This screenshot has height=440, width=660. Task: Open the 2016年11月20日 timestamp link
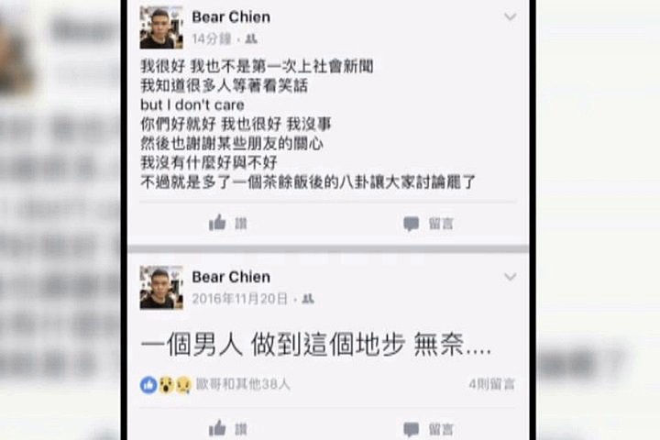[240, 299]
